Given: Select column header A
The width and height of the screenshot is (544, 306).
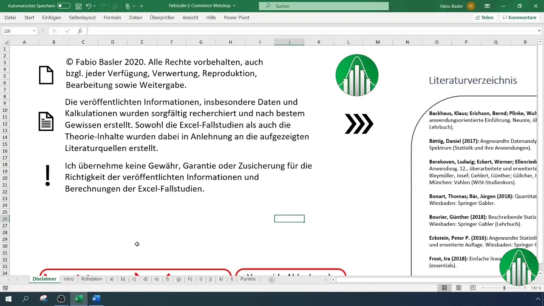Looking at the screenshot, I should click(x=24, y=42).
